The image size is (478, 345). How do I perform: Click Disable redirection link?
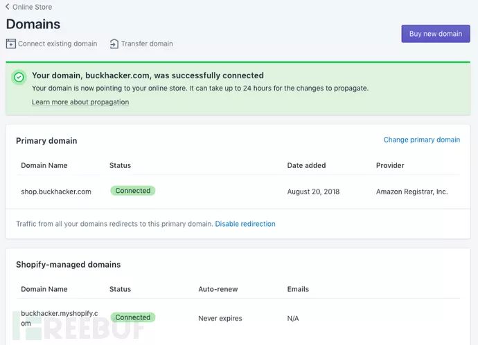click(245, 224)
